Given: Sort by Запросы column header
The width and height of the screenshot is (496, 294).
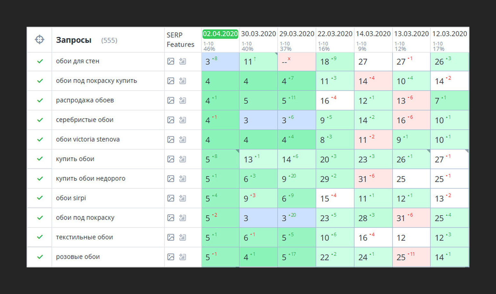Looking at the screenshot, I should (73, 40).
